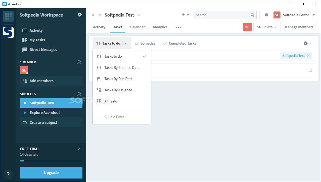Image resolution: width=321 pixels, height=182 pixels.
Task: Switch to Completed Tasks view
Action: (180, 43)
